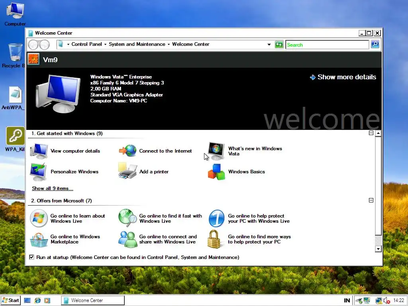Click the Safely Remove Hardware tray icon
Image resolution: width=408 pixels, height=306 pixels.
coord(359,301)
